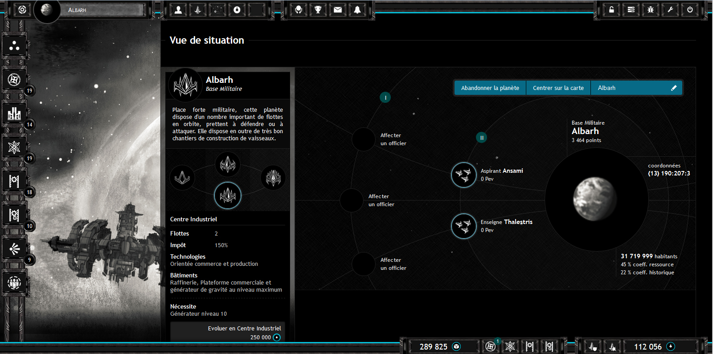Image resolution: width=713 pixels, height=354 pixels.
Task: Click the Enseigne Thalestris fleet emblem
Action: pos(463,226)
